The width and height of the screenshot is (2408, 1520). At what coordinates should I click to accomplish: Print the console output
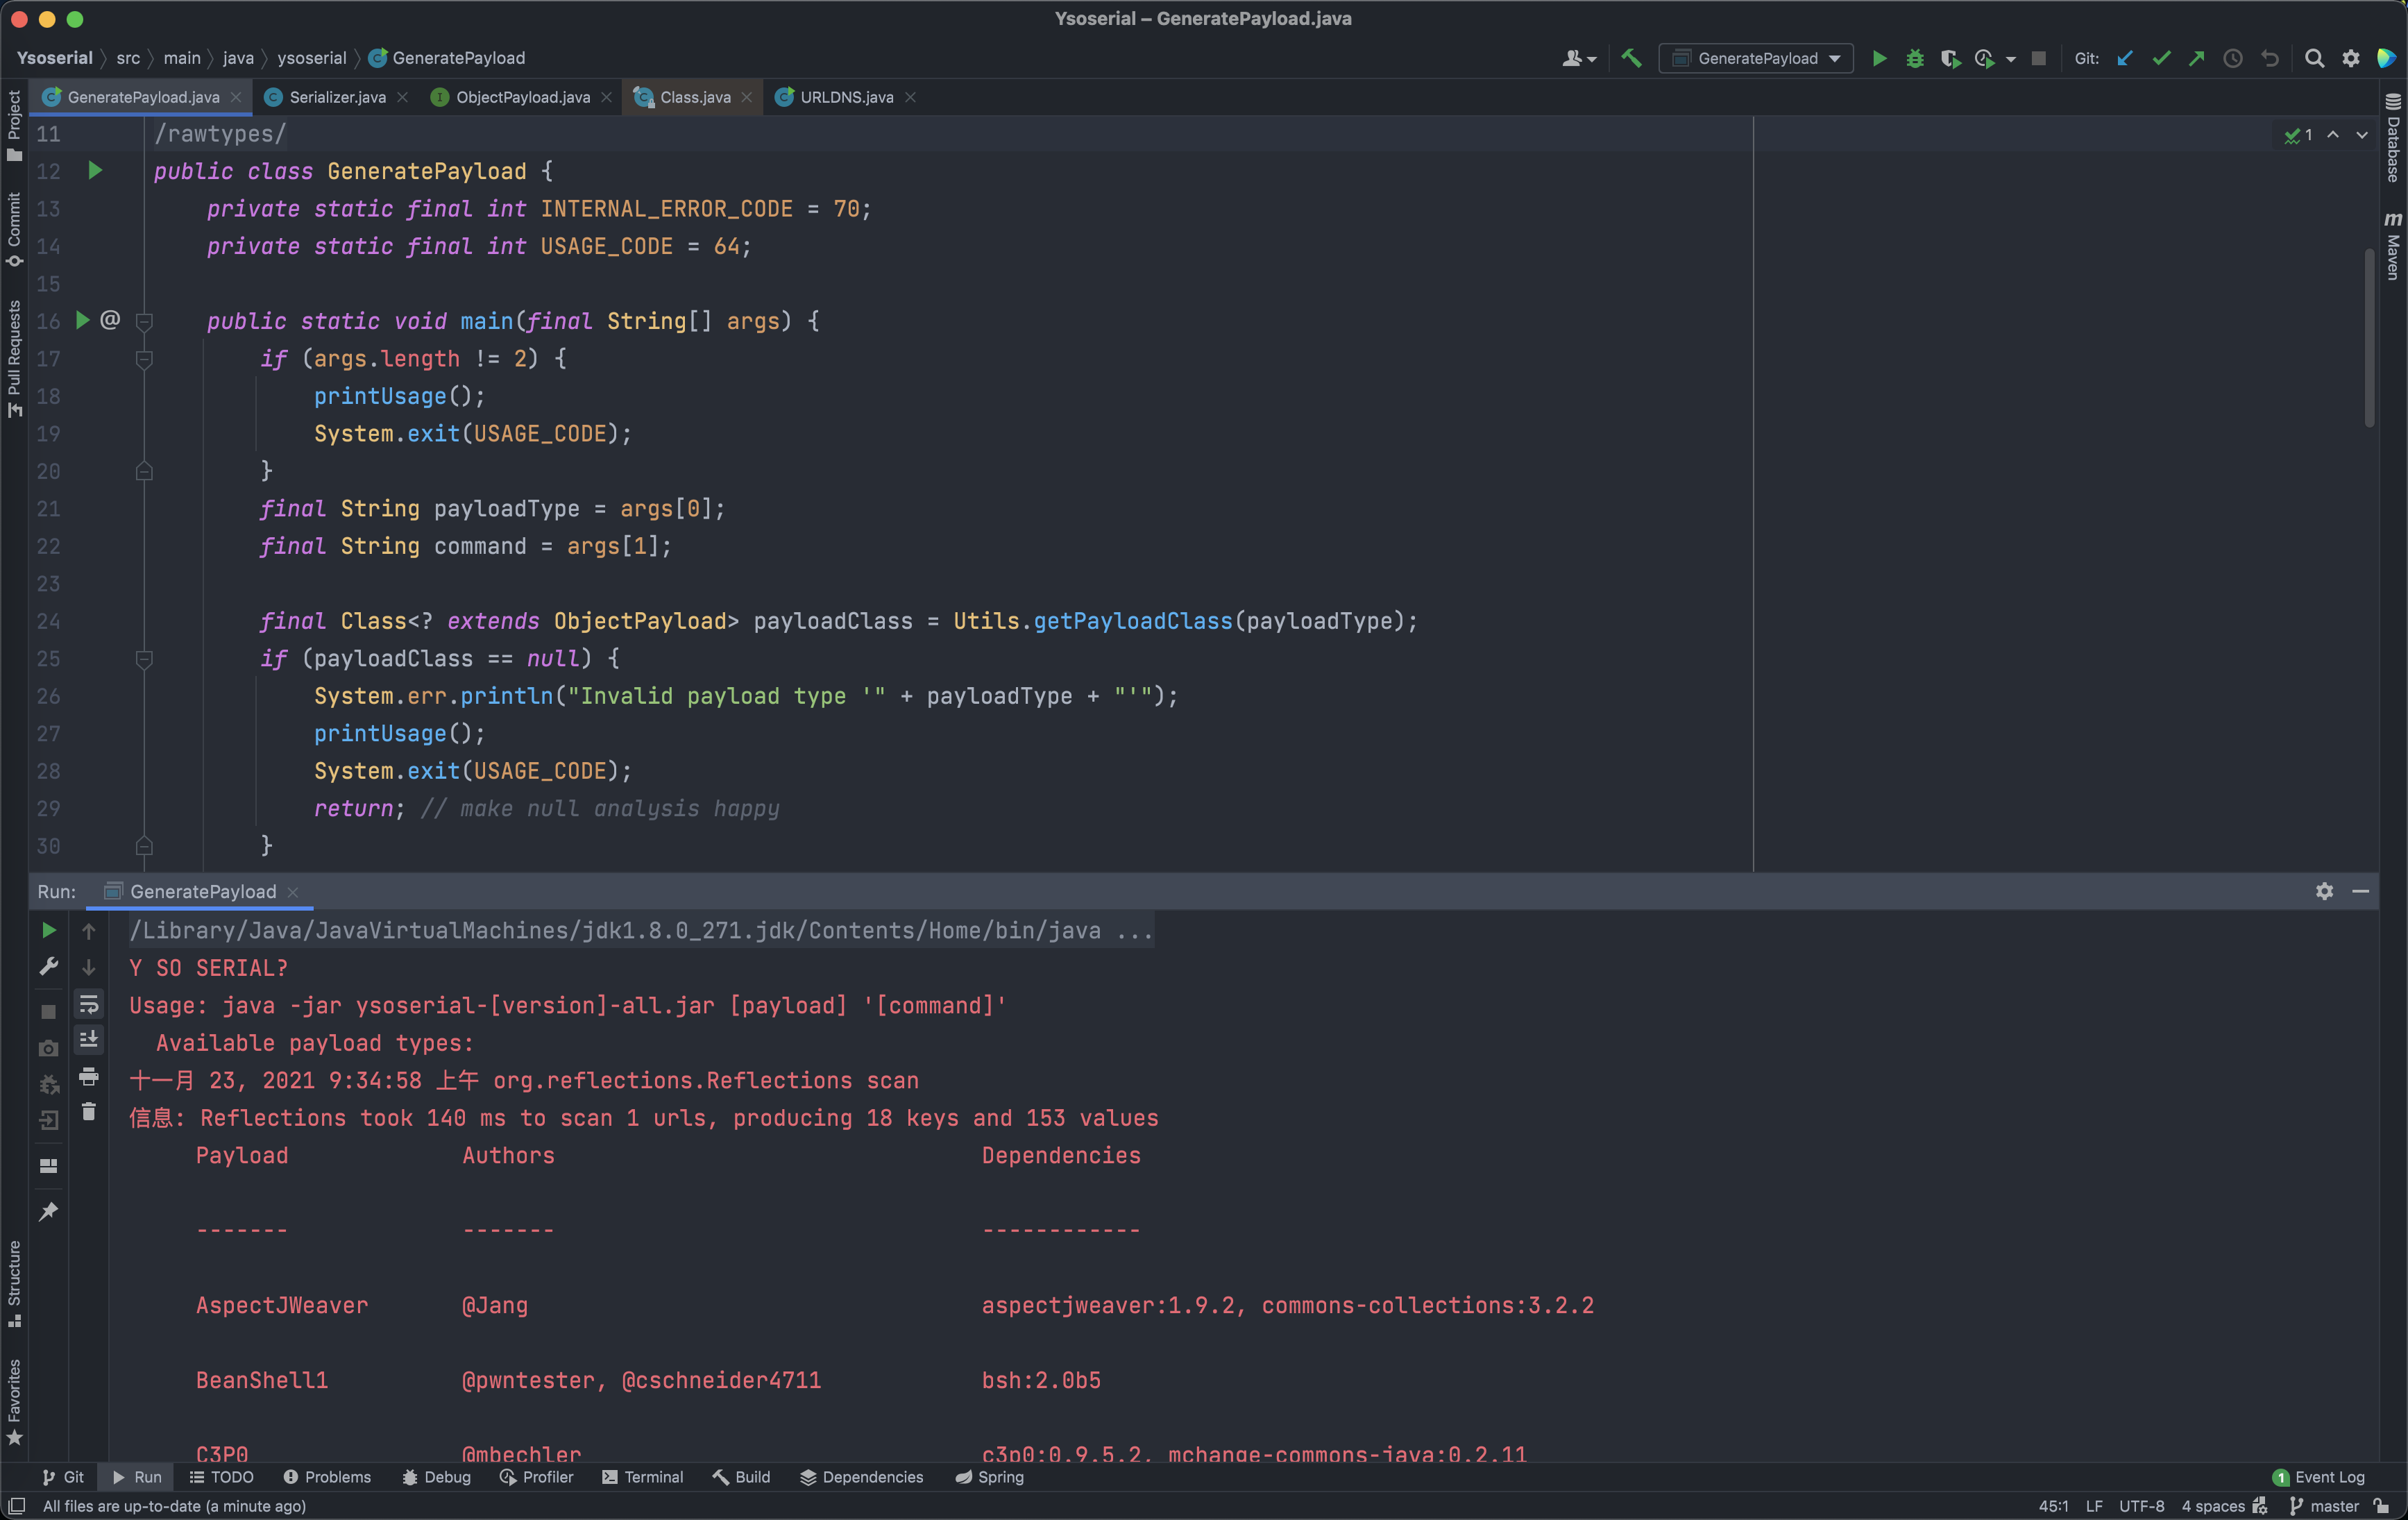tap(89, 1076)
